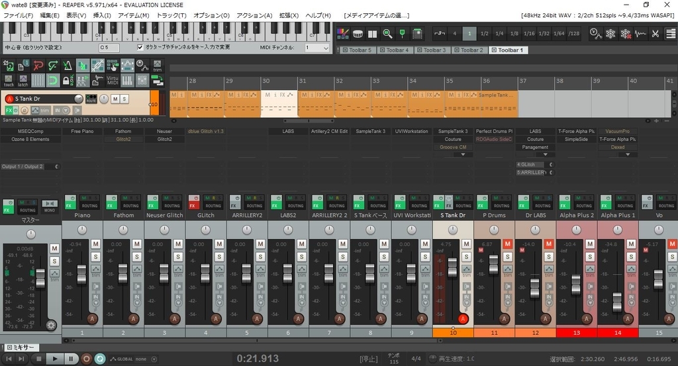Click the metronome toggle icon
Image resolution: width=678 pixels, height=366 pixels.
(x=68, y=66)
